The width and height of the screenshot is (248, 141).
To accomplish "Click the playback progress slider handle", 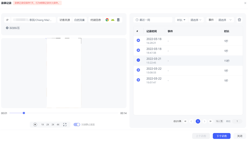I will tap(24, 113).
